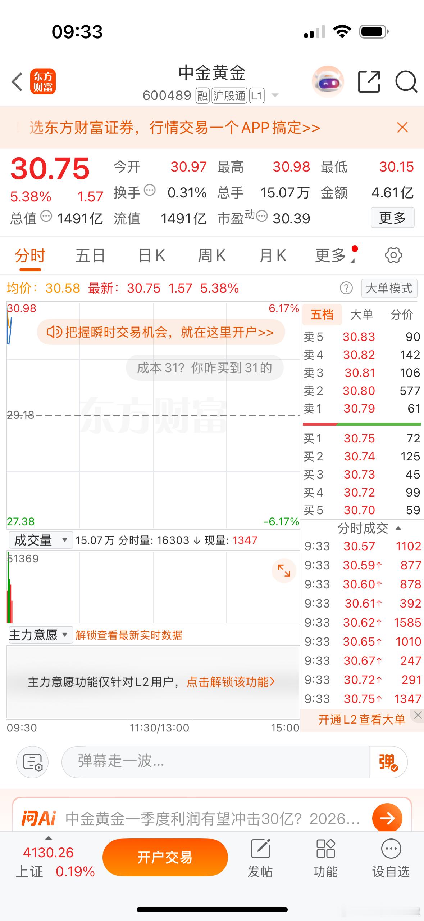This screenshot has height=921, width=424.
Task: Tap the 总值 info bubble icon
Action: (x=46, y=216)
